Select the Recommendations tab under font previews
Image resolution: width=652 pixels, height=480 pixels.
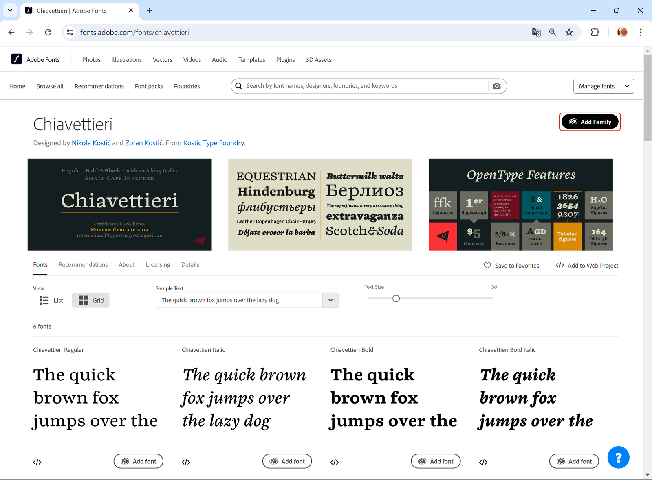click(83, 265)
